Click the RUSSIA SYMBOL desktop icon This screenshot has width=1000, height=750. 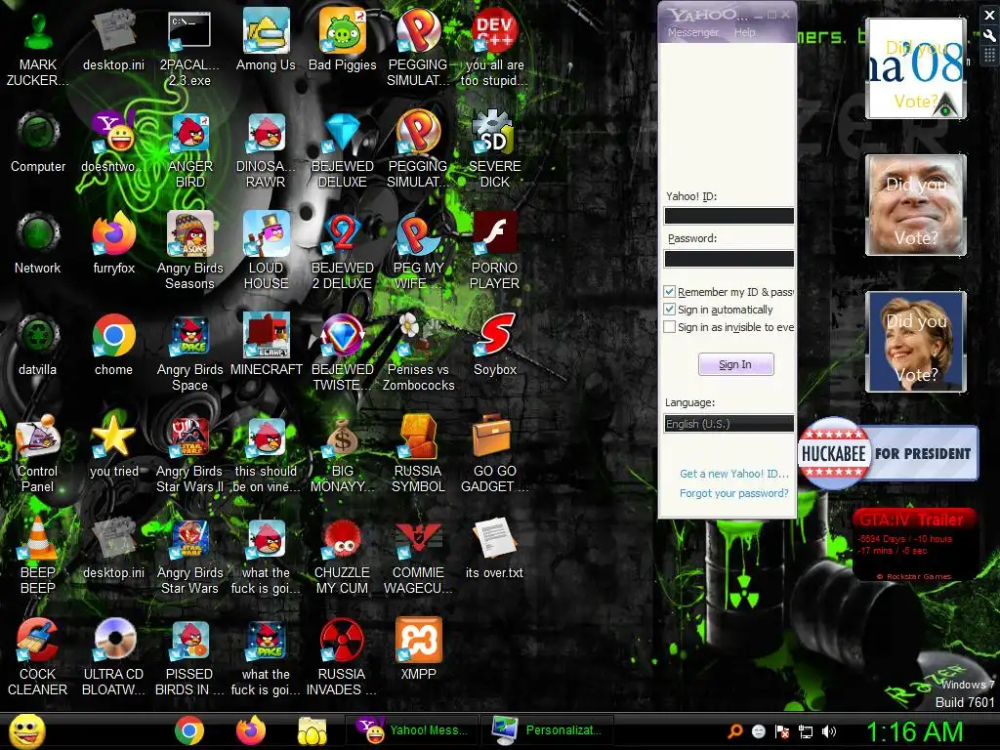418,454
